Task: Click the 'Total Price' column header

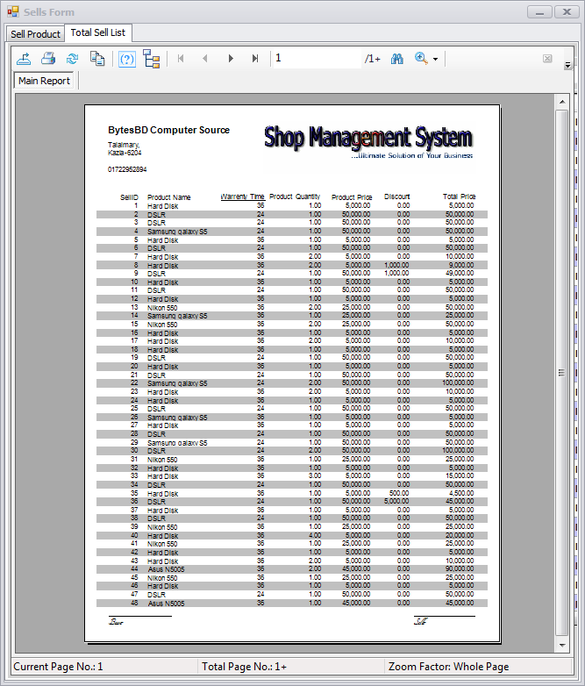Action: [459, 197]
